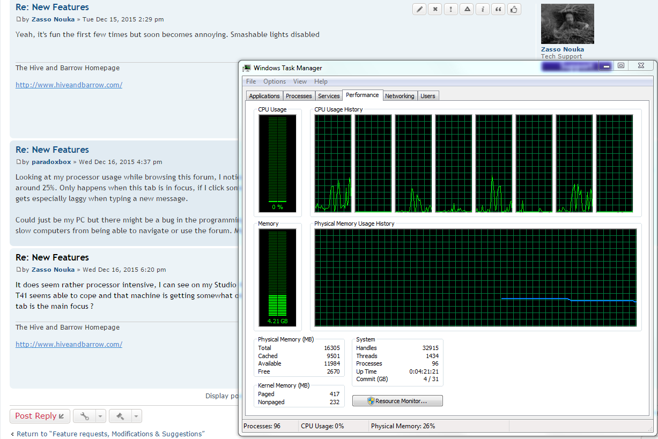The width and height of the screenshot is (658, 439).
Task: Click the Kernel Nonpaged value 232
Action: coord(335,402)
